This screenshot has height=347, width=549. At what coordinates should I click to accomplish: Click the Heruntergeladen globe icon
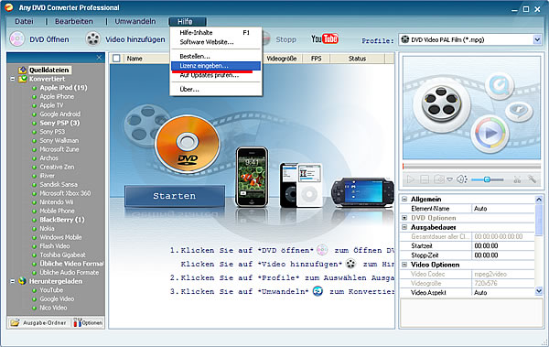click(23, 281)
